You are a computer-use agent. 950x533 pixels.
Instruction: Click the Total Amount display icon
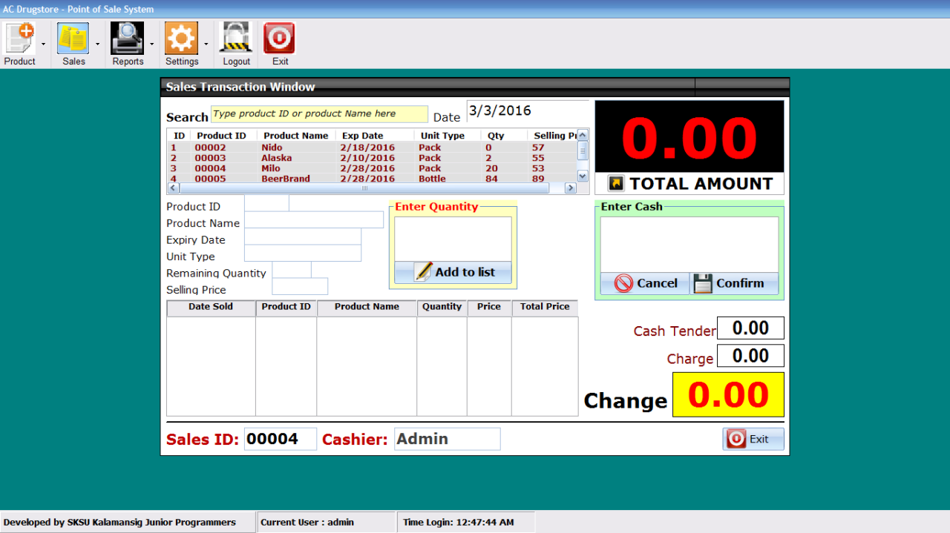click(617, 183)
